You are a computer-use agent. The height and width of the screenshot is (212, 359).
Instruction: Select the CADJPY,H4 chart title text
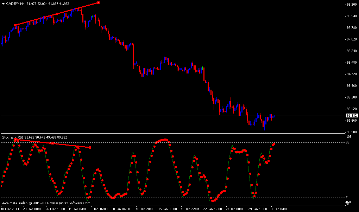15,4
